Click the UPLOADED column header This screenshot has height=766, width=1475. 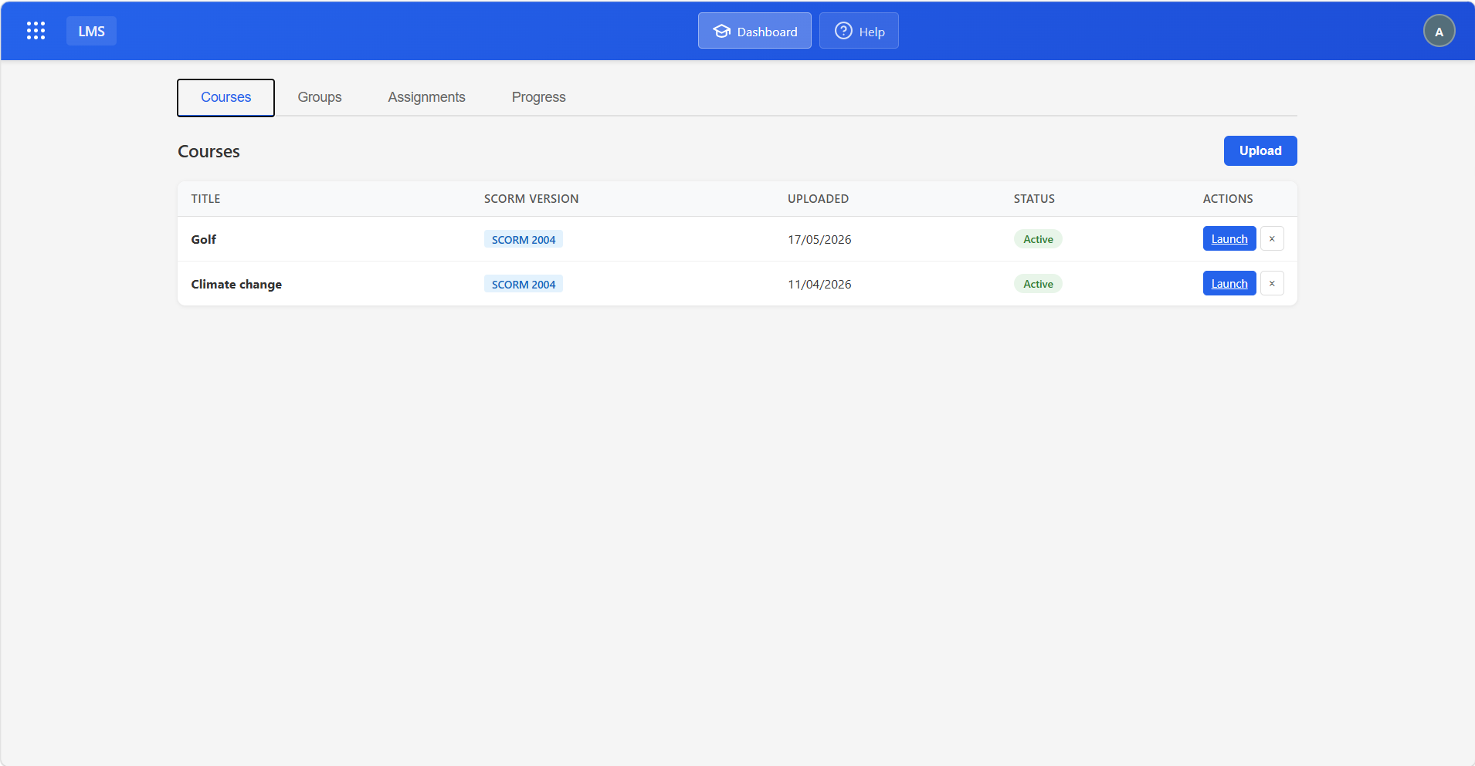(818, 198)
